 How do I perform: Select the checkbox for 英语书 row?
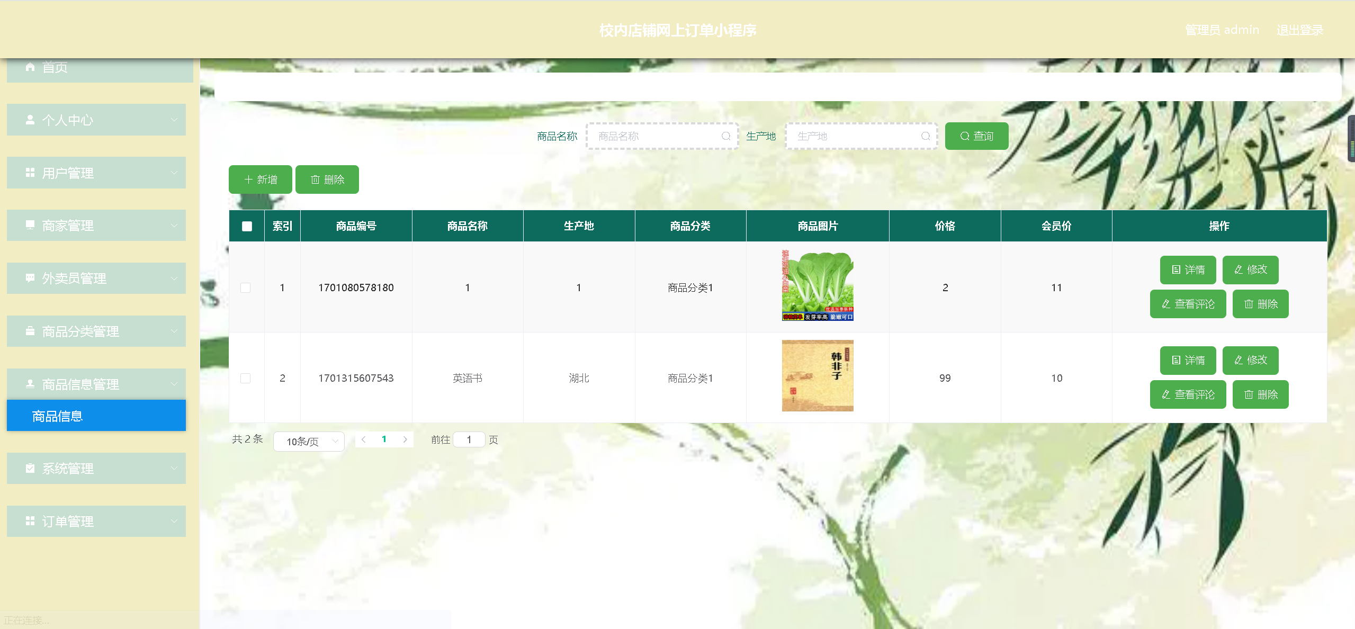click(x=246, y=378)
